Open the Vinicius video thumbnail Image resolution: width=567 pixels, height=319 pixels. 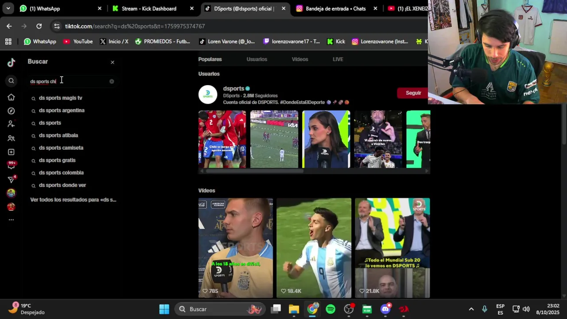pyautogui.click(x=378, y=139)
